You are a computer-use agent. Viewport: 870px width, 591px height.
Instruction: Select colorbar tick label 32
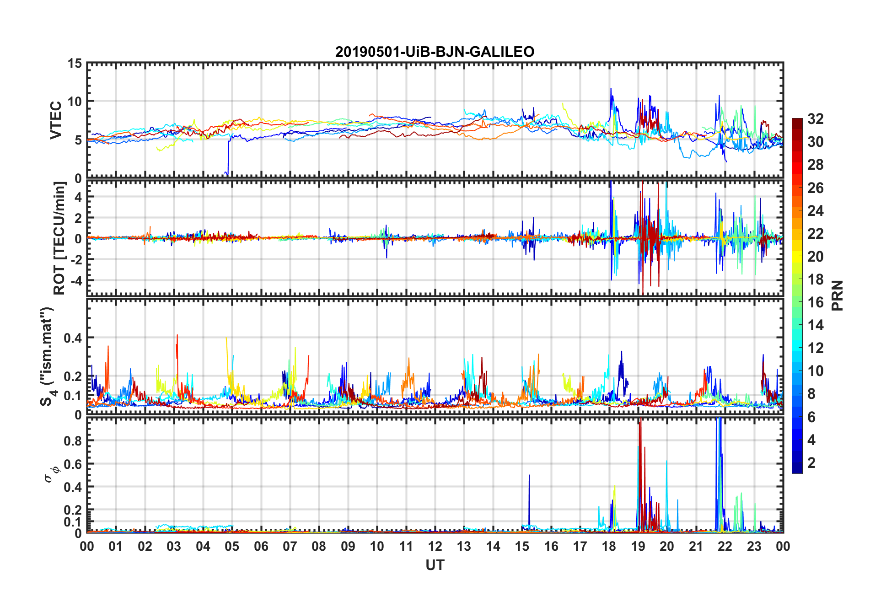[x=815, y=119]
